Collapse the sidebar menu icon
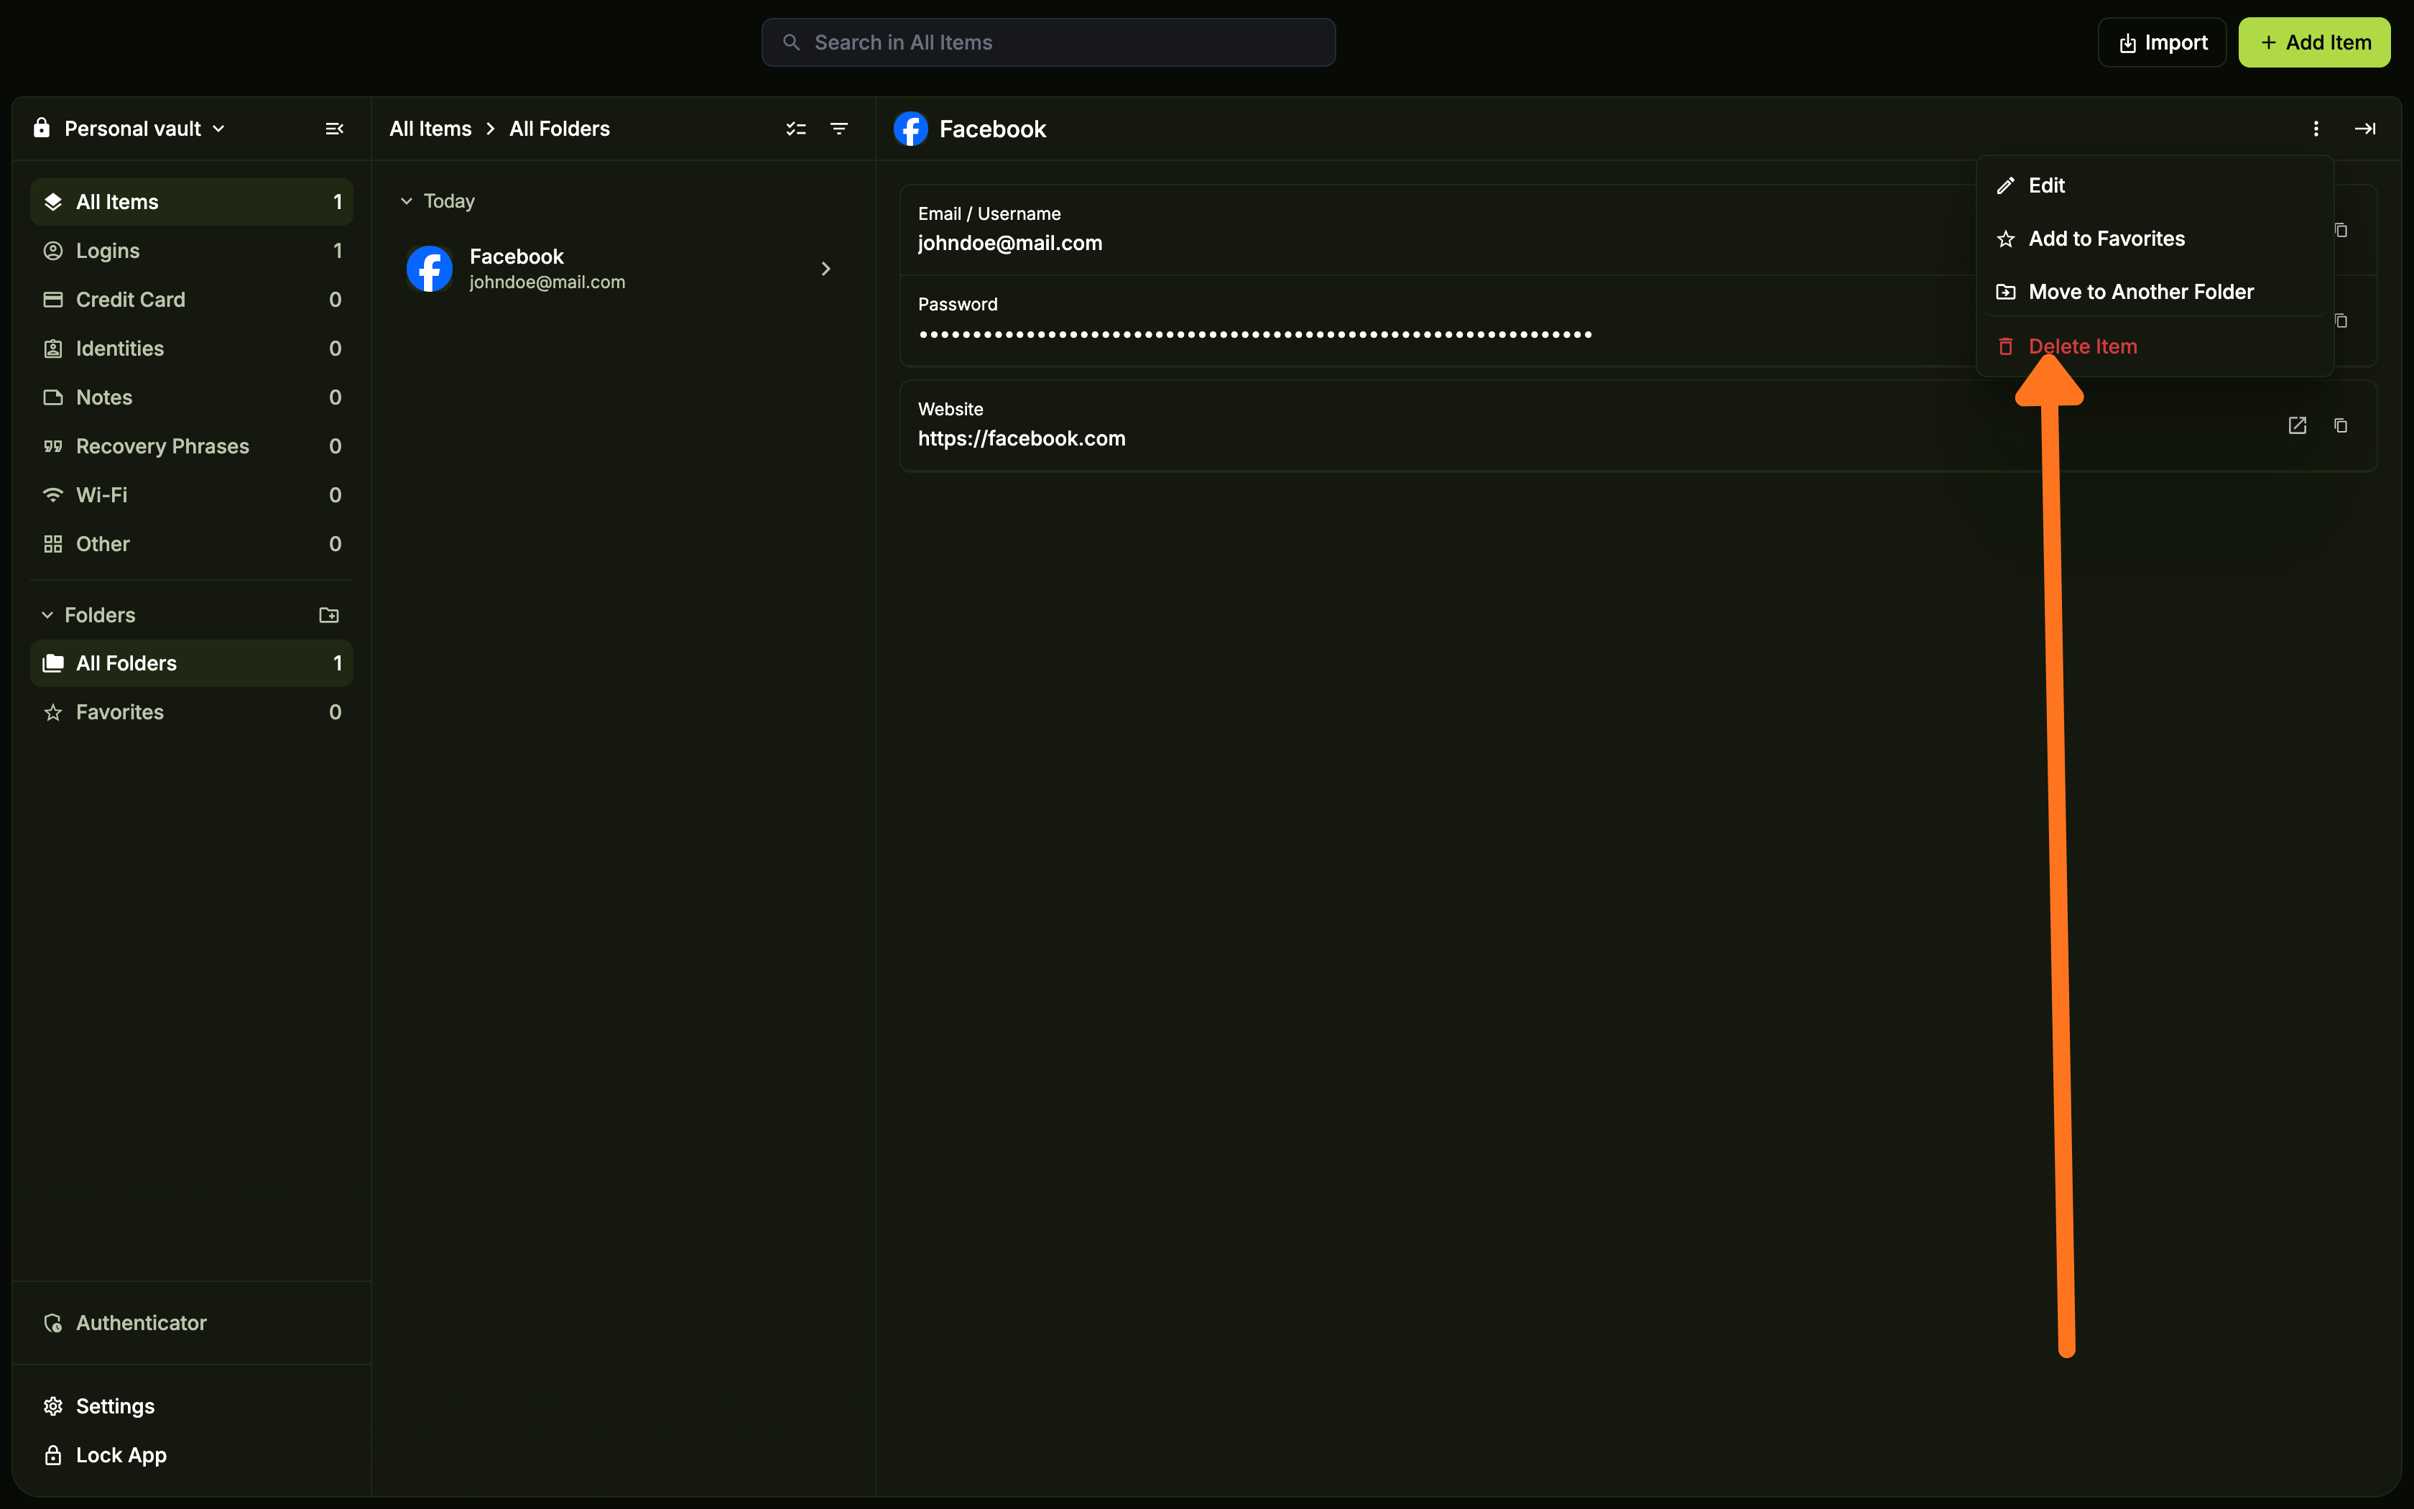Viewport: 2414px width, 1509px height. (x=334, y=129)
